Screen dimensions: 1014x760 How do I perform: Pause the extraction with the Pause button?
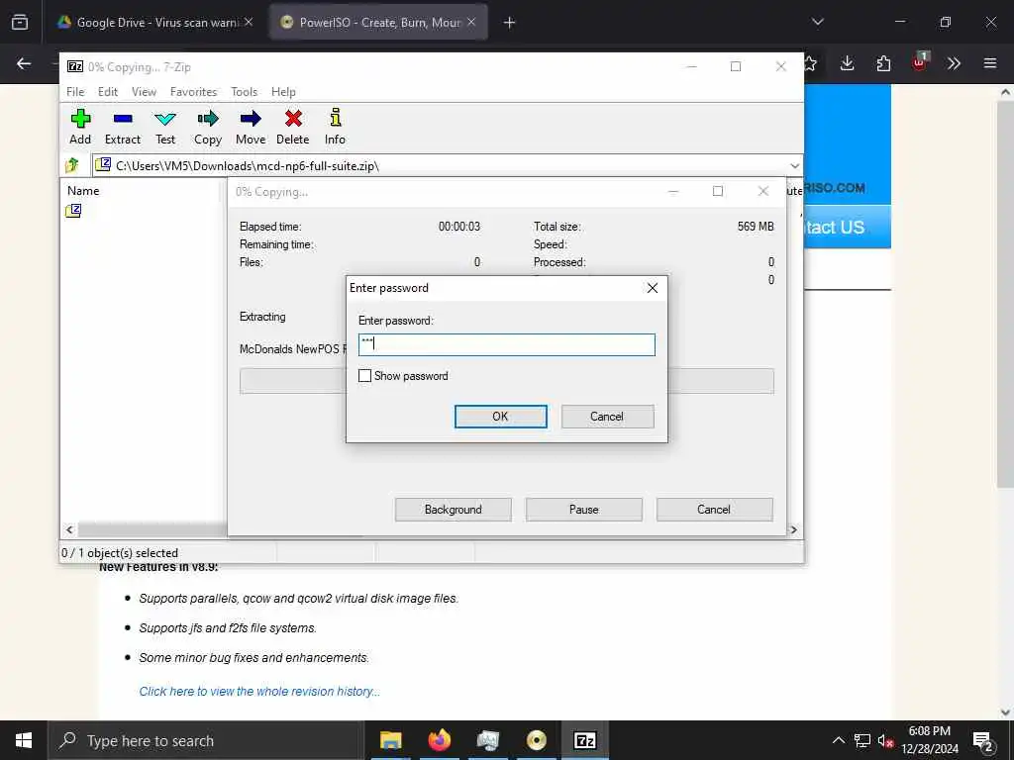[x=584, y=510]
